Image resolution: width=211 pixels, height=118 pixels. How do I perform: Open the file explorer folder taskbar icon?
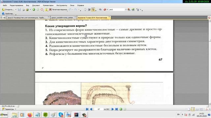coord(15,115)
